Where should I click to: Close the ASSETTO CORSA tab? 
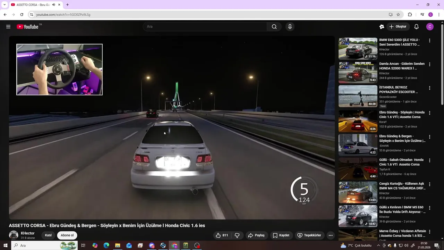[x=59, y=5]
